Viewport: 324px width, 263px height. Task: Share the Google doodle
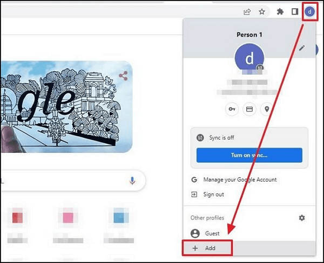[x=123, y=76]
